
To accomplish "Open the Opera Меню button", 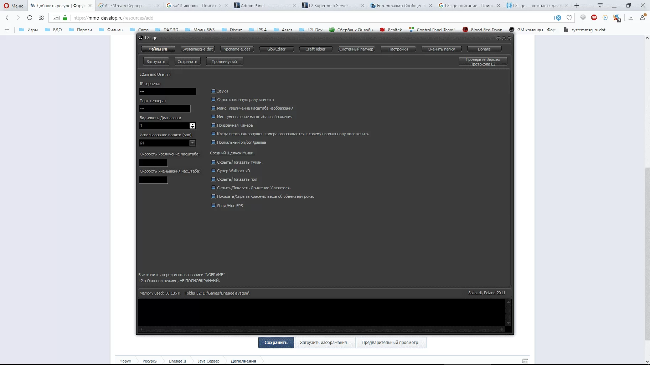I will 14,6.
